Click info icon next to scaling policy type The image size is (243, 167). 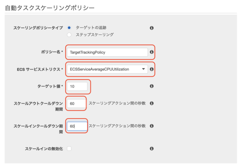151,28
